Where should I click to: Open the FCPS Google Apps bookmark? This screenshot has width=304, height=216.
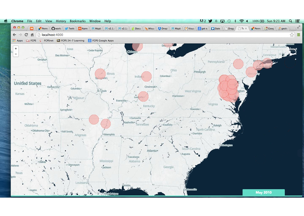tap(101, 41)
